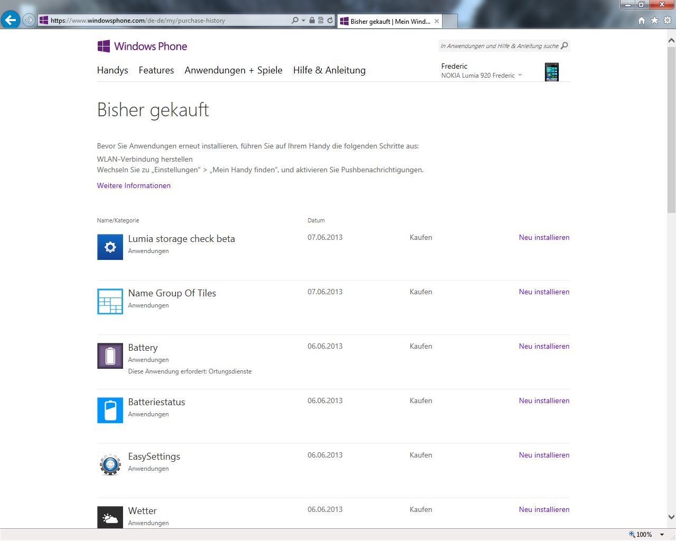Click the site search input field

coord(499,46)
